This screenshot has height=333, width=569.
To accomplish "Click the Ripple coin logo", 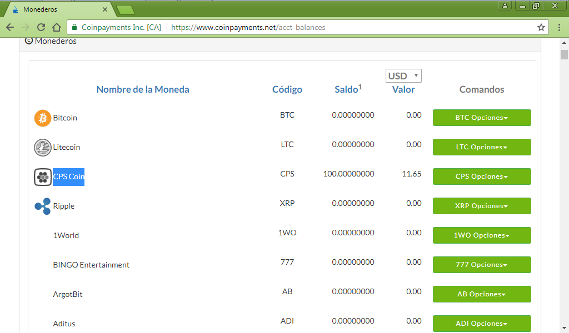I will (x=42, y=206).
